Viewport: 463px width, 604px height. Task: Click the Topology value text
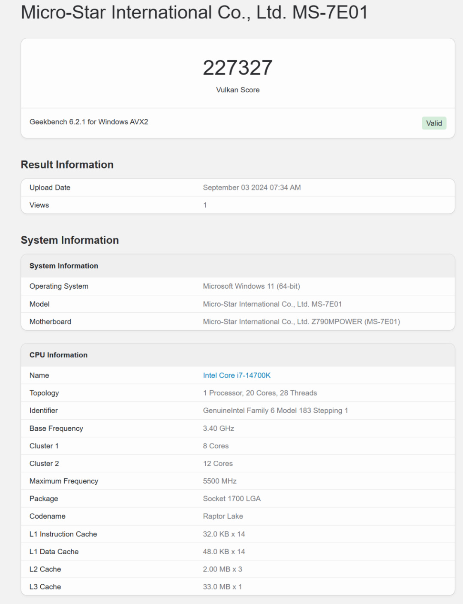(x=260, y=393)
